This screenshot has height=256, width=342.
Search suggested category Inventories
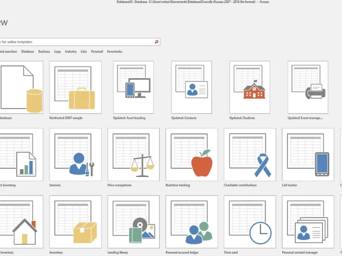pos(115,52)
